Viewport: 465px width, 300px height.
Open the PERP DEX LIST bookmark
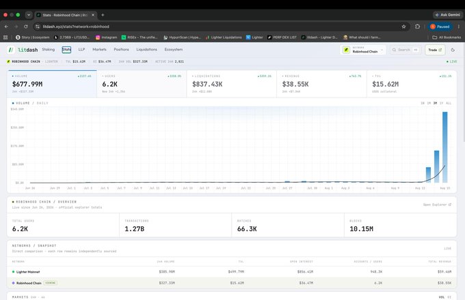(282, 37)
